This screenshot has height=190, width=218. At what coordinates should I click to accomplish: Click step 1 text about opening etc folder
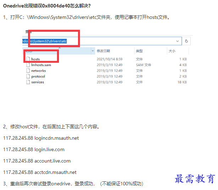[x=86, y=17]
